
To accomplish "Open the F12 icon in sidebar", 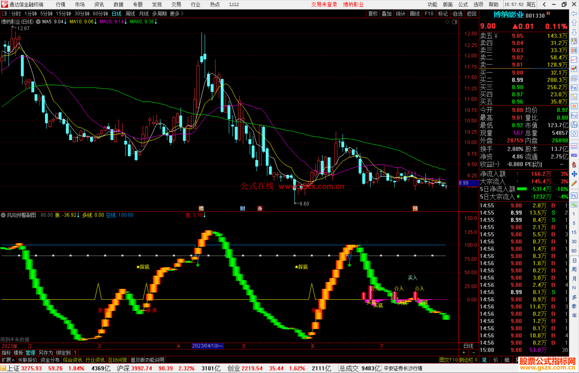I will (574, 116).
